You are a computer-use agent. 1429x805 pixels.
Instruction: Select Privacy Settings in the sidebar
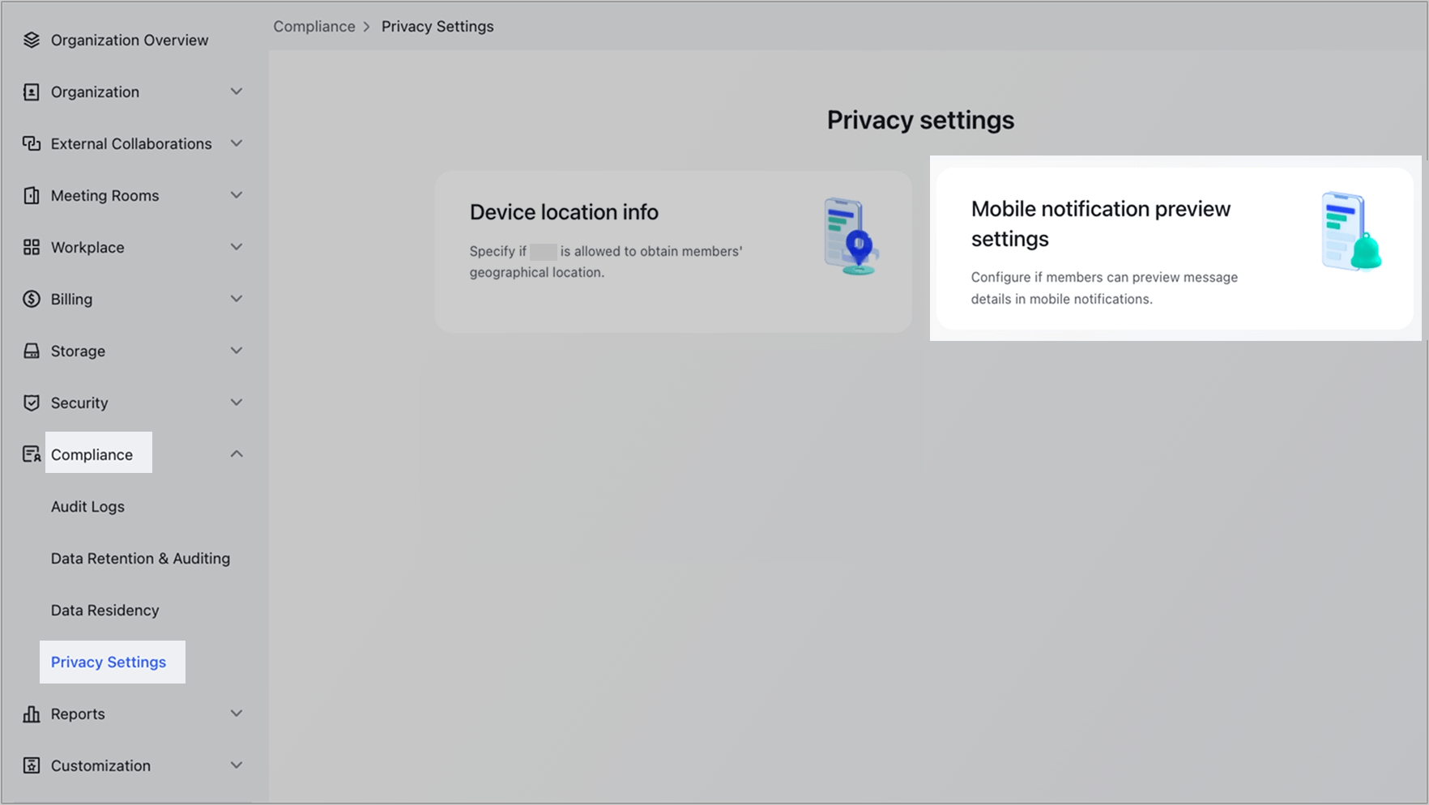pos(109,662)
